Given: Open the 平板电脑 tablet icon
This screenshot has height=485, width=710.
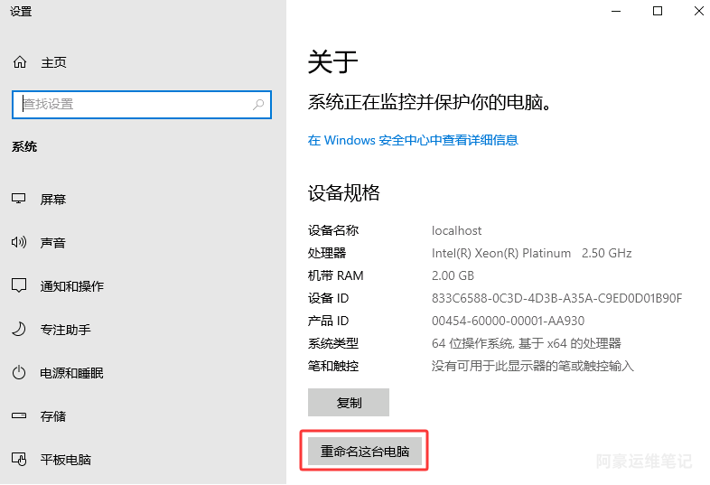Looking at the screenshot, I should [x=19, y=459].
